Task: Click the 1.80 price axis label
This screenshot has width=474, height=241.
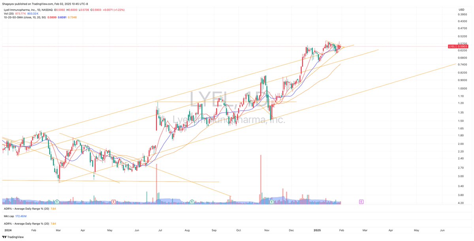Action: click(x=461, y=135)
